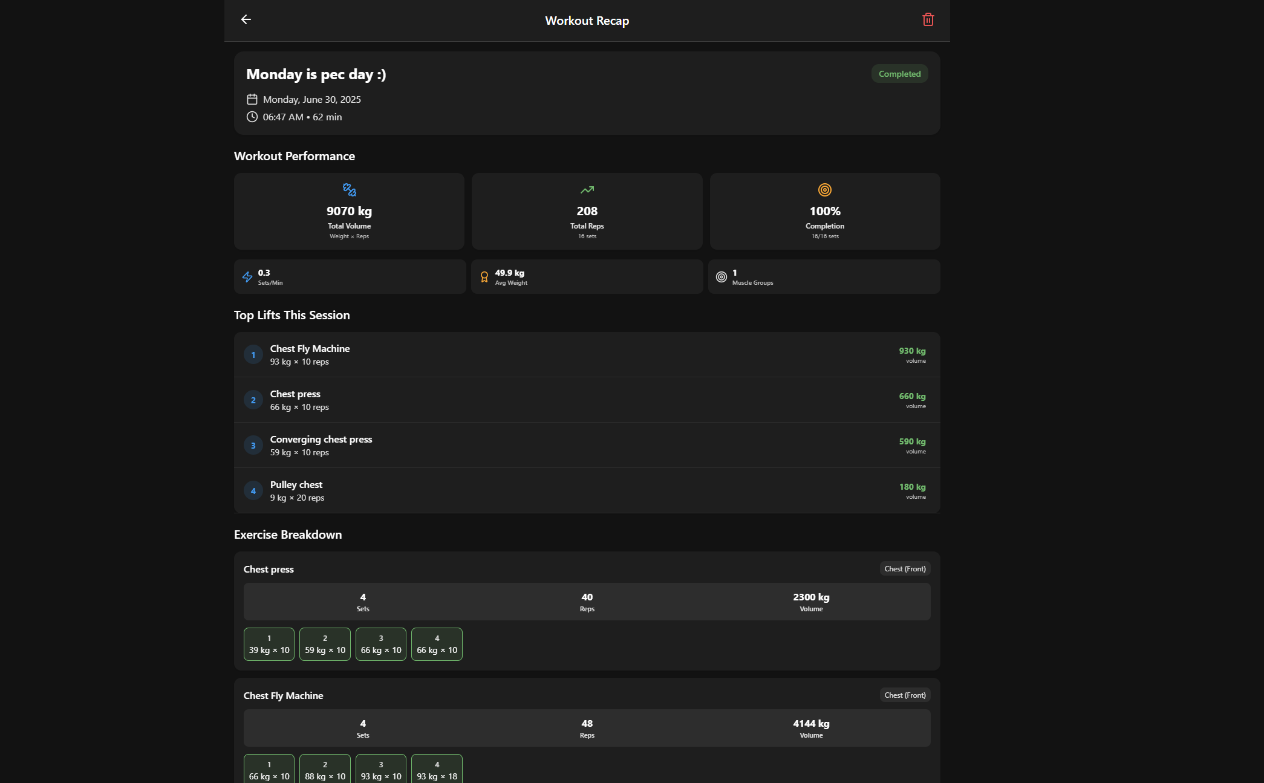Click Chest Fly Machine set 4 chip
Viewport: 1264px width, 783px height.
pos(437,770)
